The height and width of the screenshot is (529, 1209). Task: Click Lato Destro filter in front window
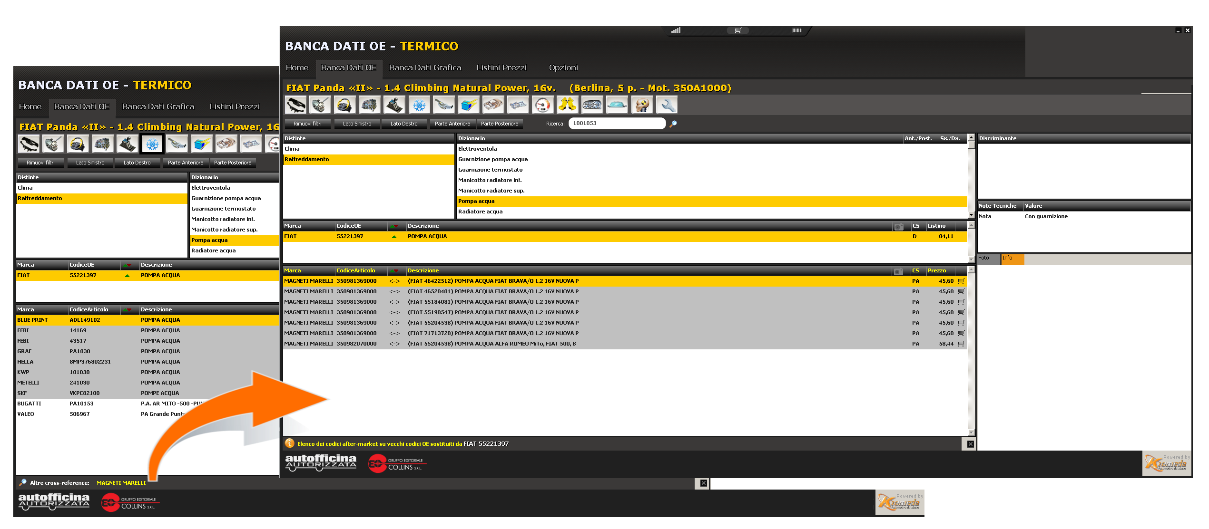[x=404, y=124]
